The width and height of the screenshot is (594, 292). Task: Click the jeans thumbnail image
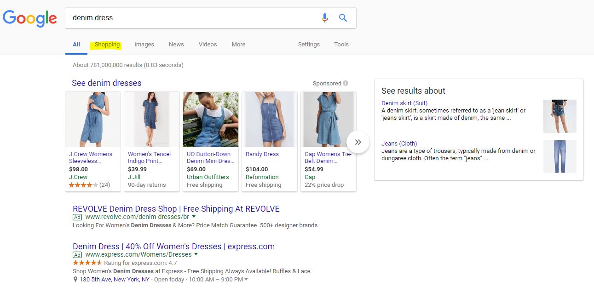[560, 157]
